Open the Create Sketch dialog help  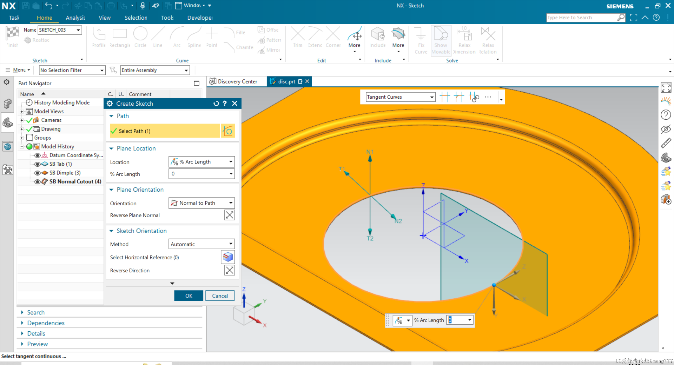click(225, 104)
